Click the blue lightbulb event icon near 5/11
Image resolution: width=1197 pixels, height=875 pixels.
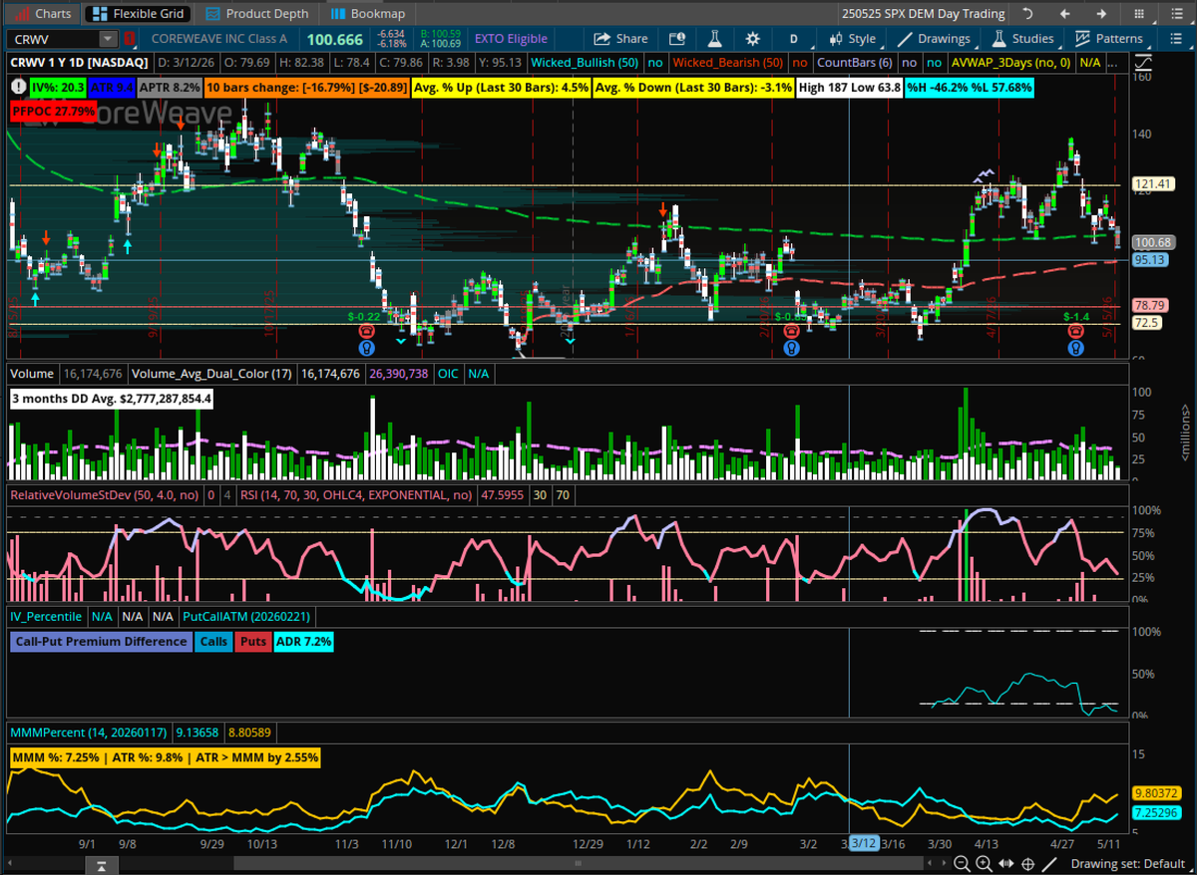coord(1075,348)
